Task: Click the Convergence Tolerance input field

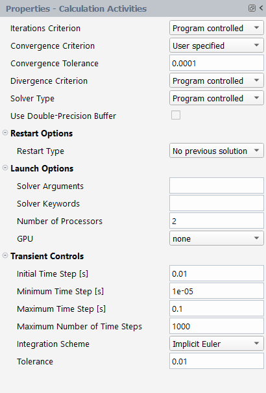Action: (x=217, y=63)
